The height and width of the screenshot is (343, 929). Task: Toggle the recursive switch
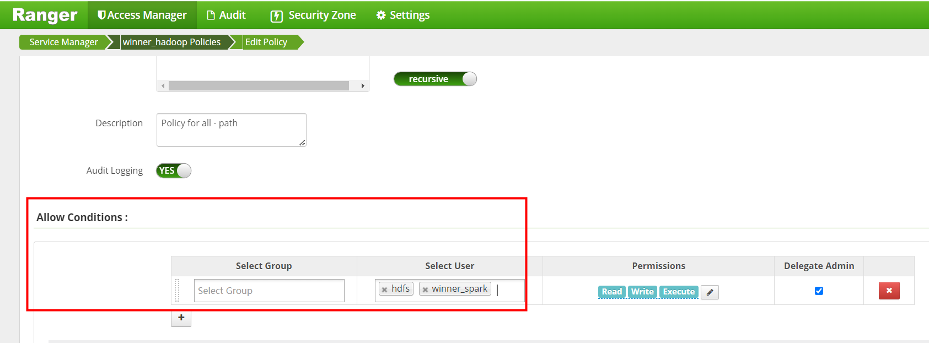pyautogui.click(x=435, y=79)
